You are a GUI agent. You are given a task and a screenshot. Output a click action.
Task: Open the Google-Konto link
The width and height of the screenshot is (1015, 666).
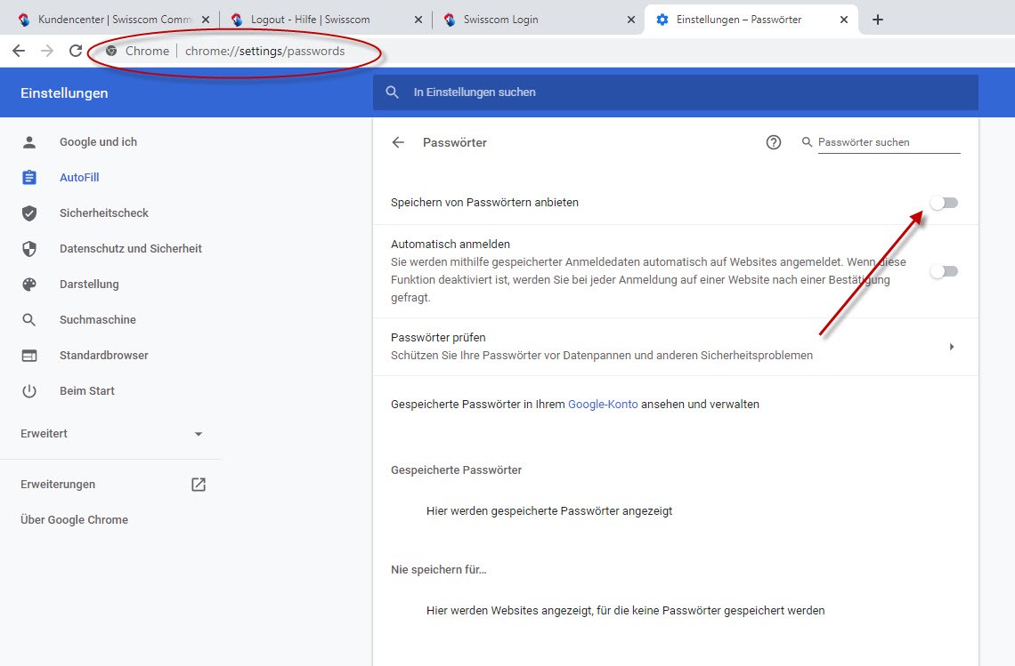(x=603, y=404)
